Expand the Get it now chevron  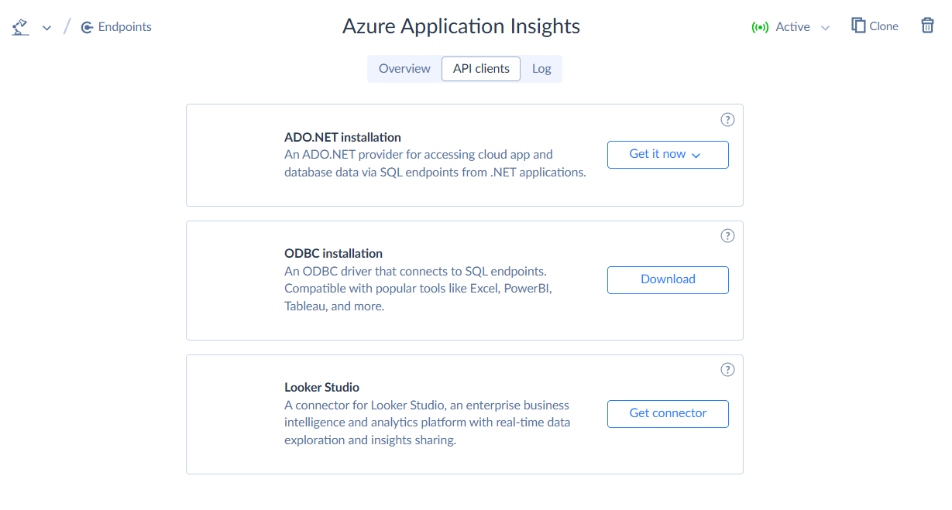[x=696, y=155]
